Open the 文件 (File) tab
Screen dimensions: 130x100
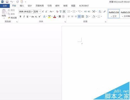click(x=5, y=6)
